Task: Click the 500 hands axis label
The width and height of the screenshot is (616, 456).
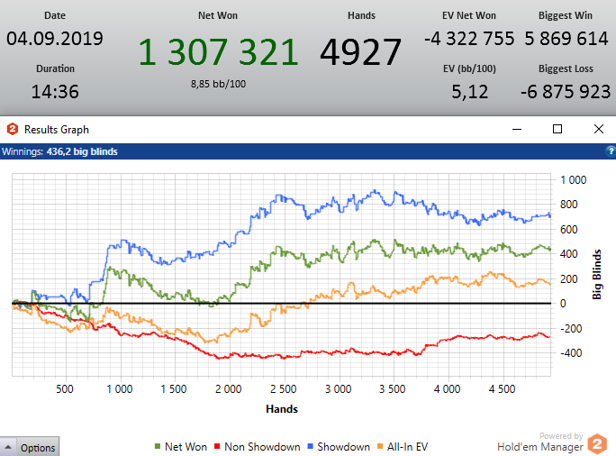Action: click(65, 389)
